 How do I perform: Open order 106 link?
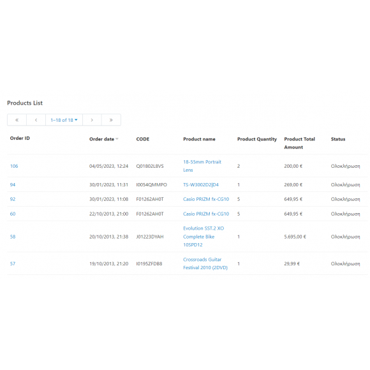pyautogui.click(x=14, y=166)
